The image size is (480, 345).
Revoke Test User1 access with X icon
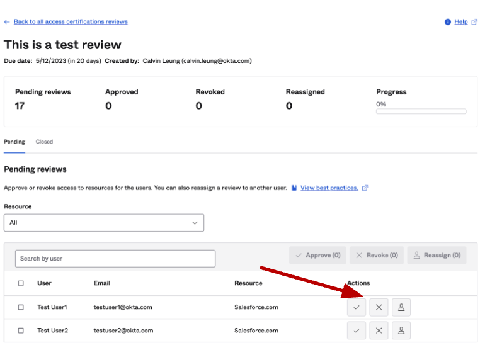point(379,307)
